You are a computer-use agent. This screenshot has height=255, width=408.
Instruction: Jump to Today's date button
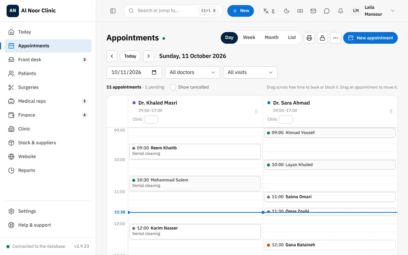pyautogui.click(x=130, y=56)
